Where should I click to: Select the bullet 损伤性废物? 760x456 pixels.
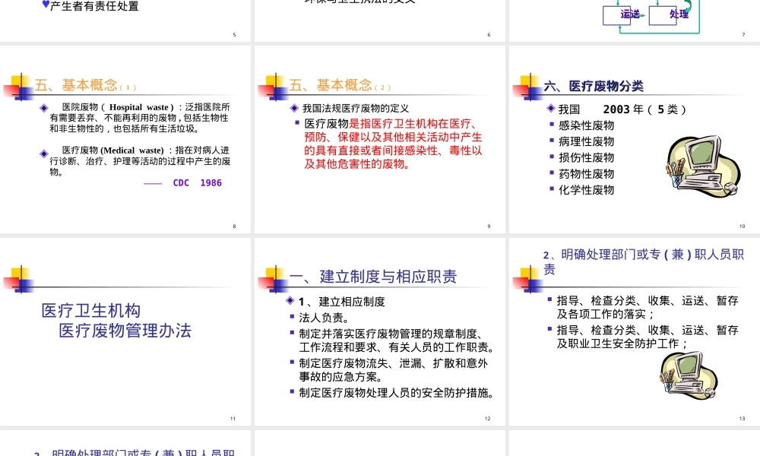click(586, 157)
